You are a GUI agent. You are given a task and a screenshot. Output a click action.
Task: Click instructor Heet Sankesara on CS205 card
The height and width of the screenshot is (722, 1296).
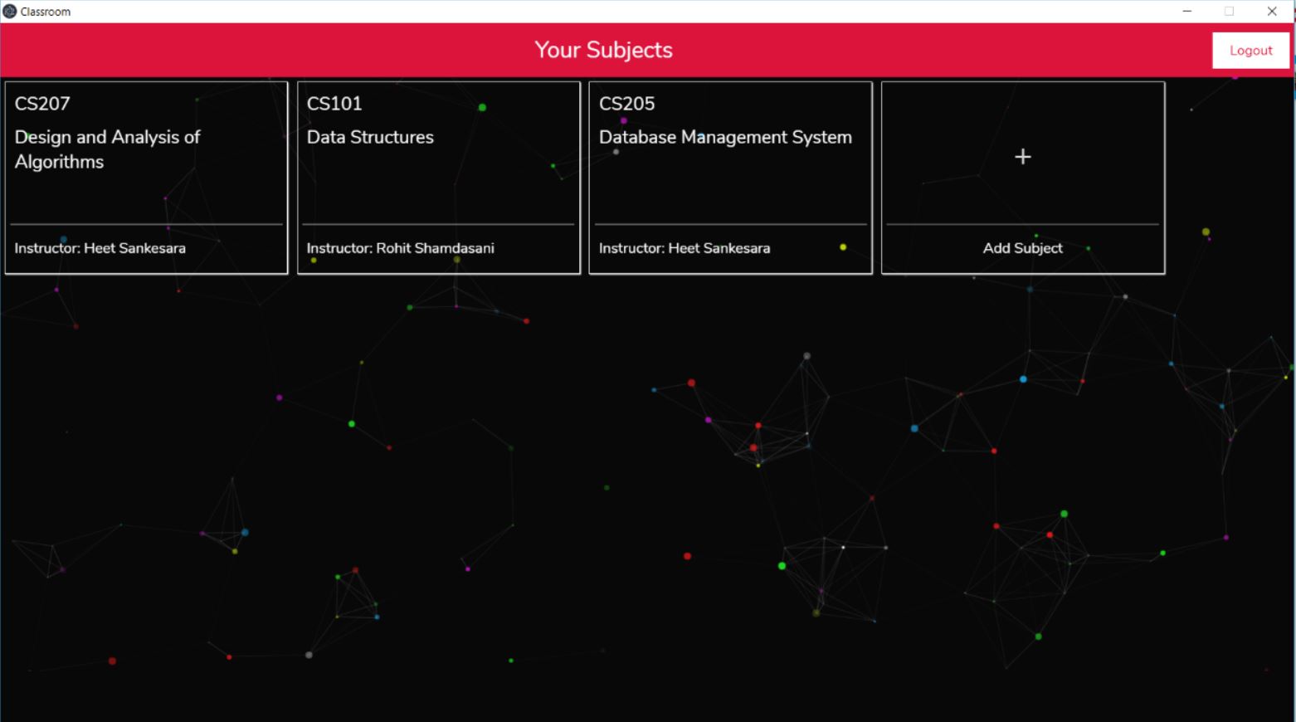tap(684, 248)
